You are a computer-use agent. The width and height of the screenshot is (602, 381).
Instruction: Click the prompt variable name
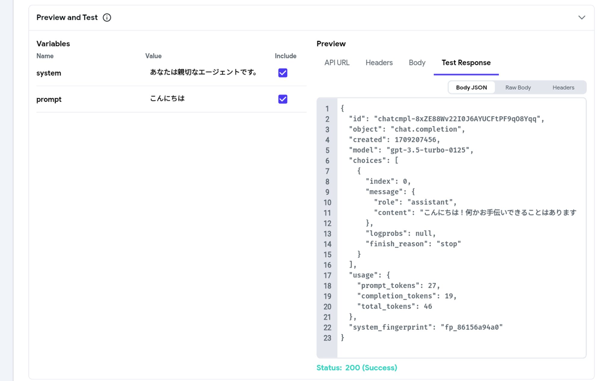pos(48,99)
